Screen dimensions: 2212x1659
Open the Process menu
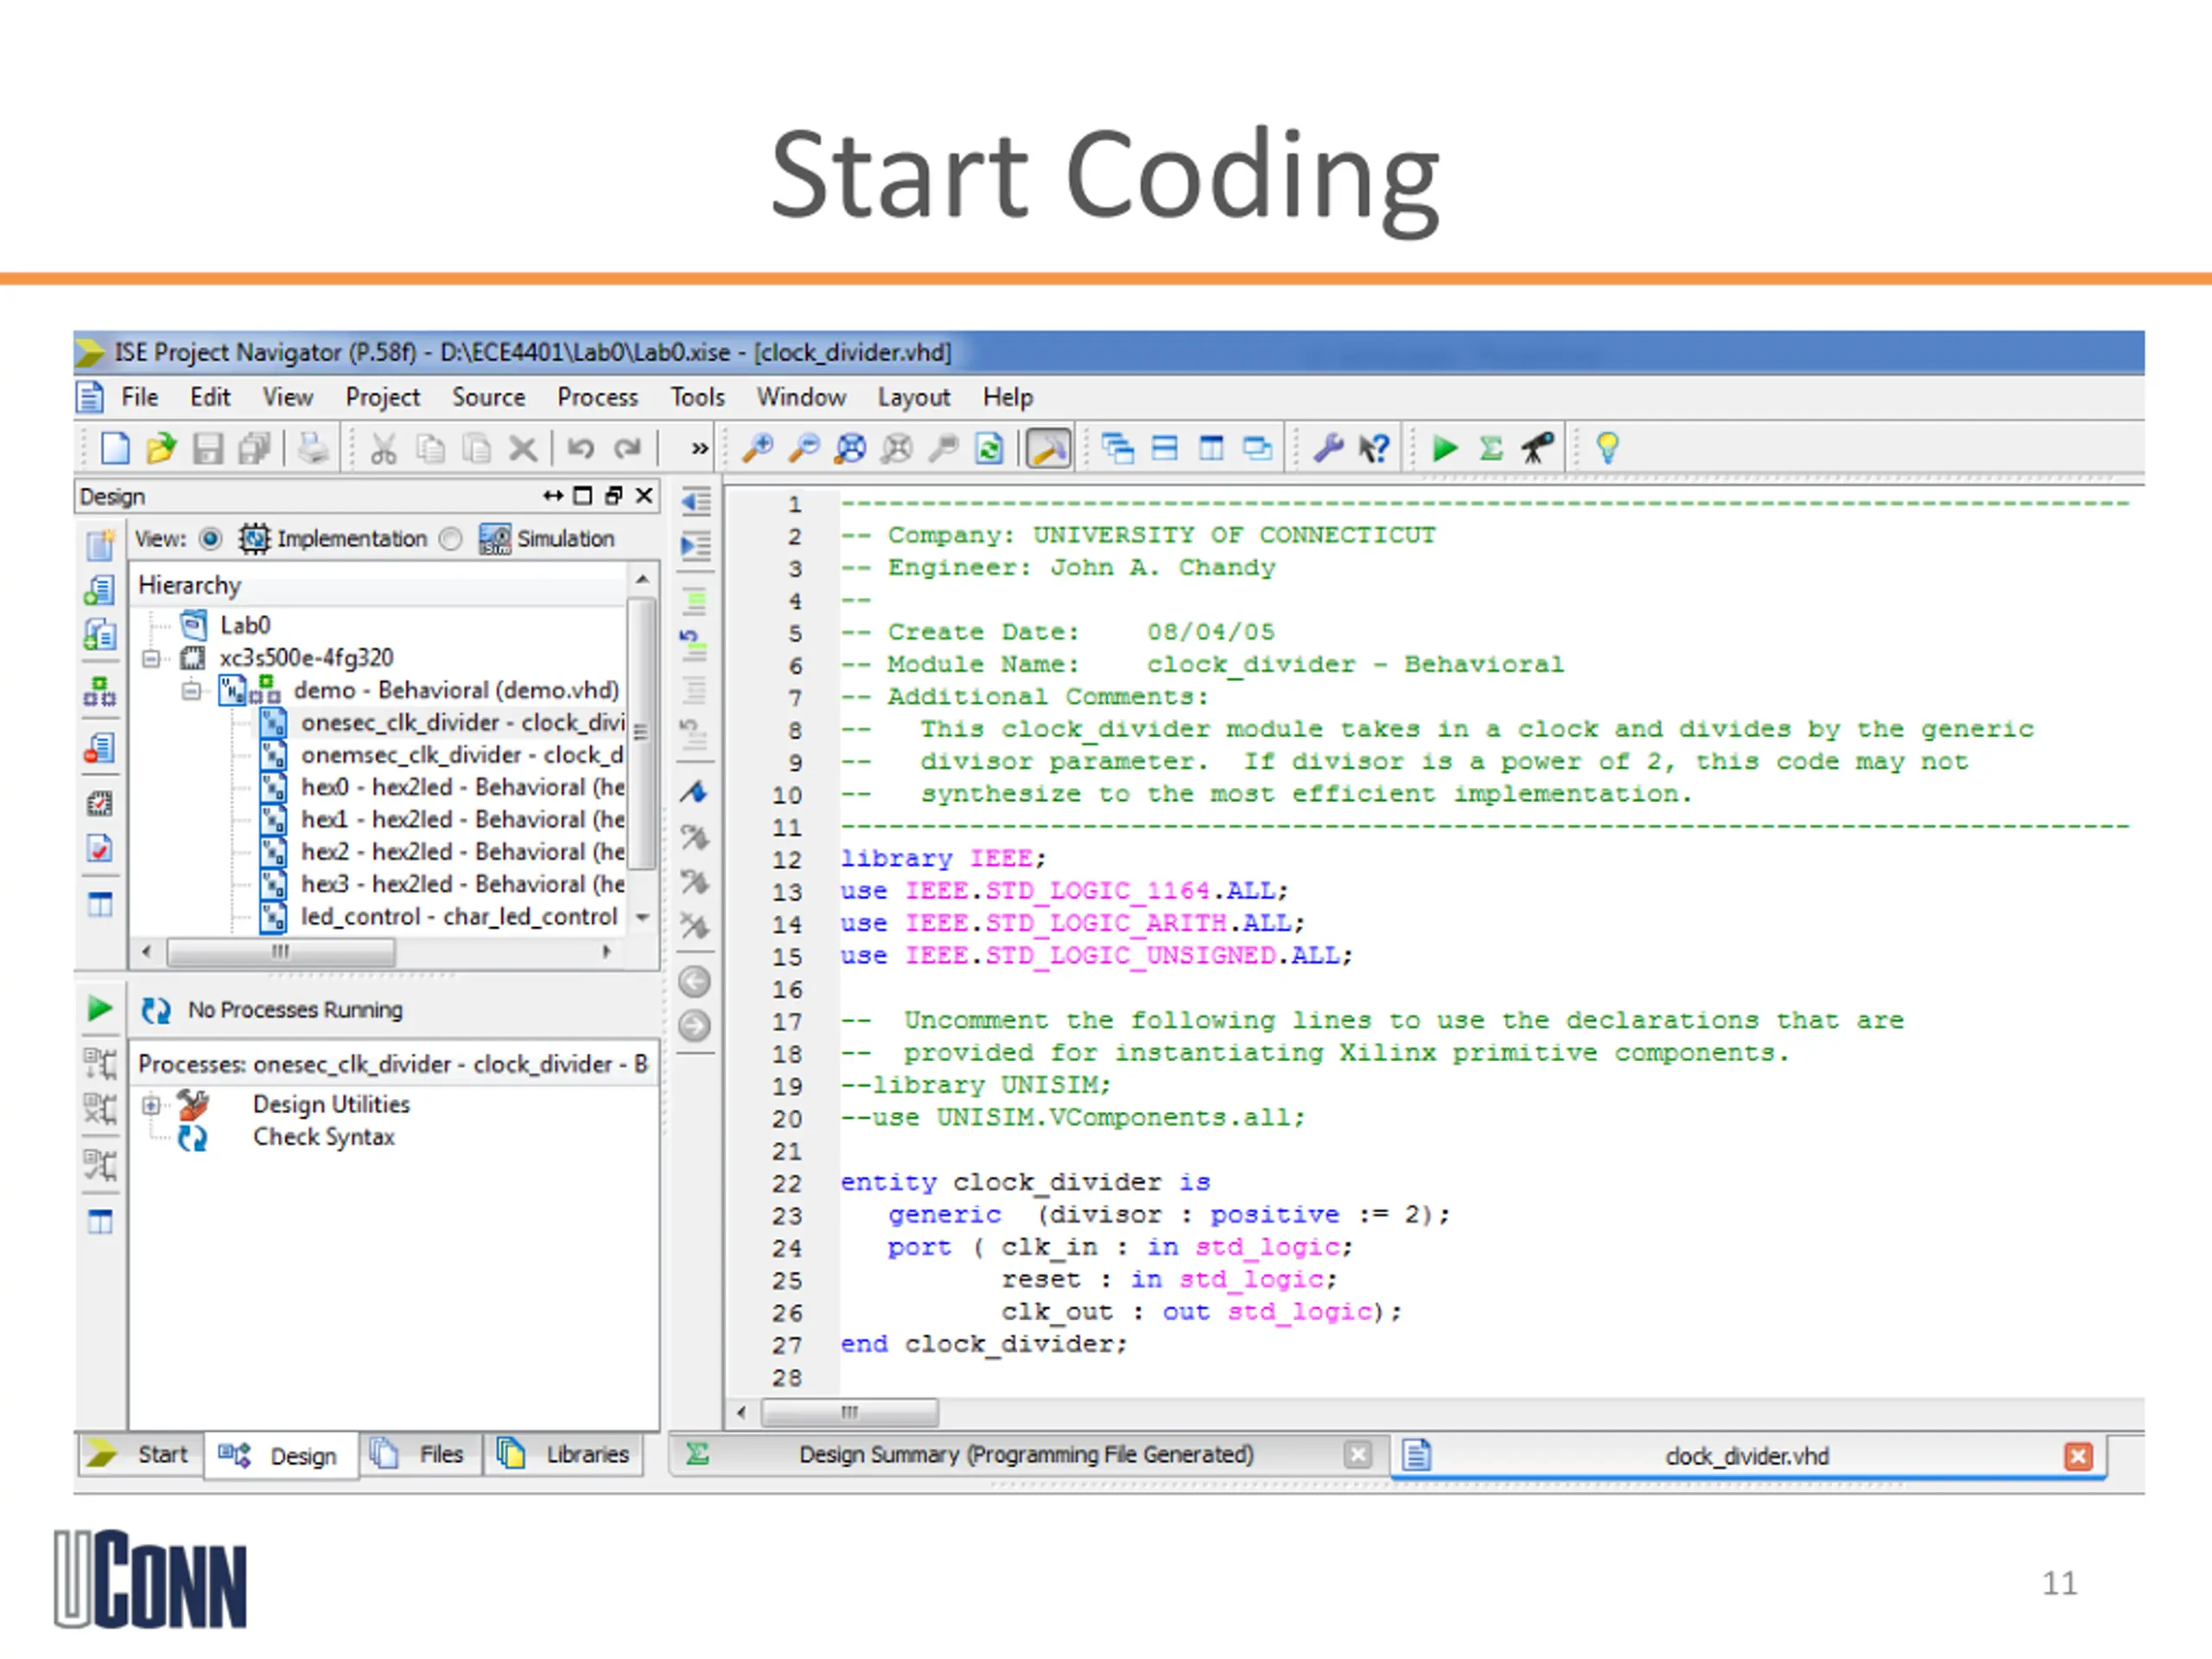pos(597,397)
